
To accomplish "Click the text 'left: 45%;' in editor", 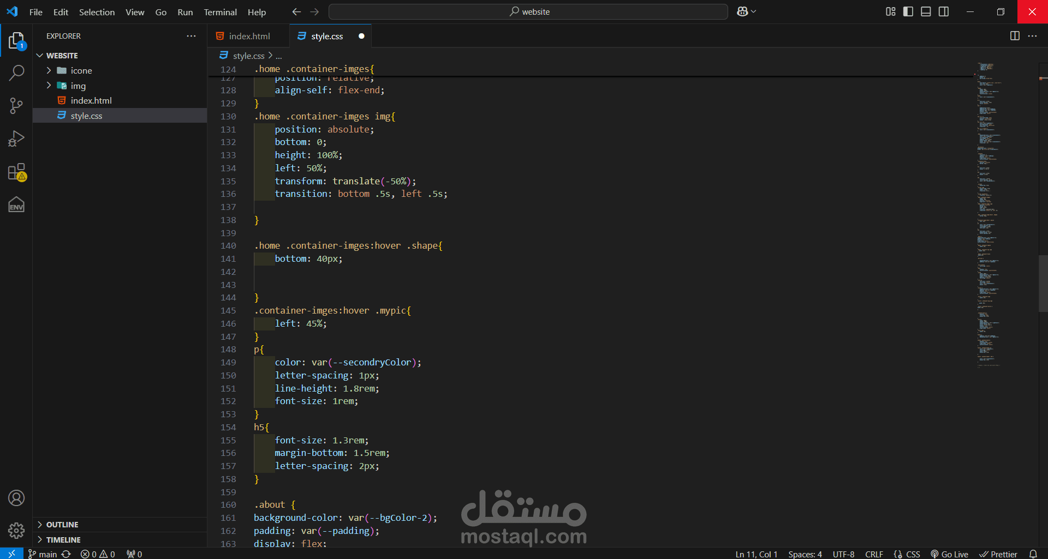I will point(301,324).
